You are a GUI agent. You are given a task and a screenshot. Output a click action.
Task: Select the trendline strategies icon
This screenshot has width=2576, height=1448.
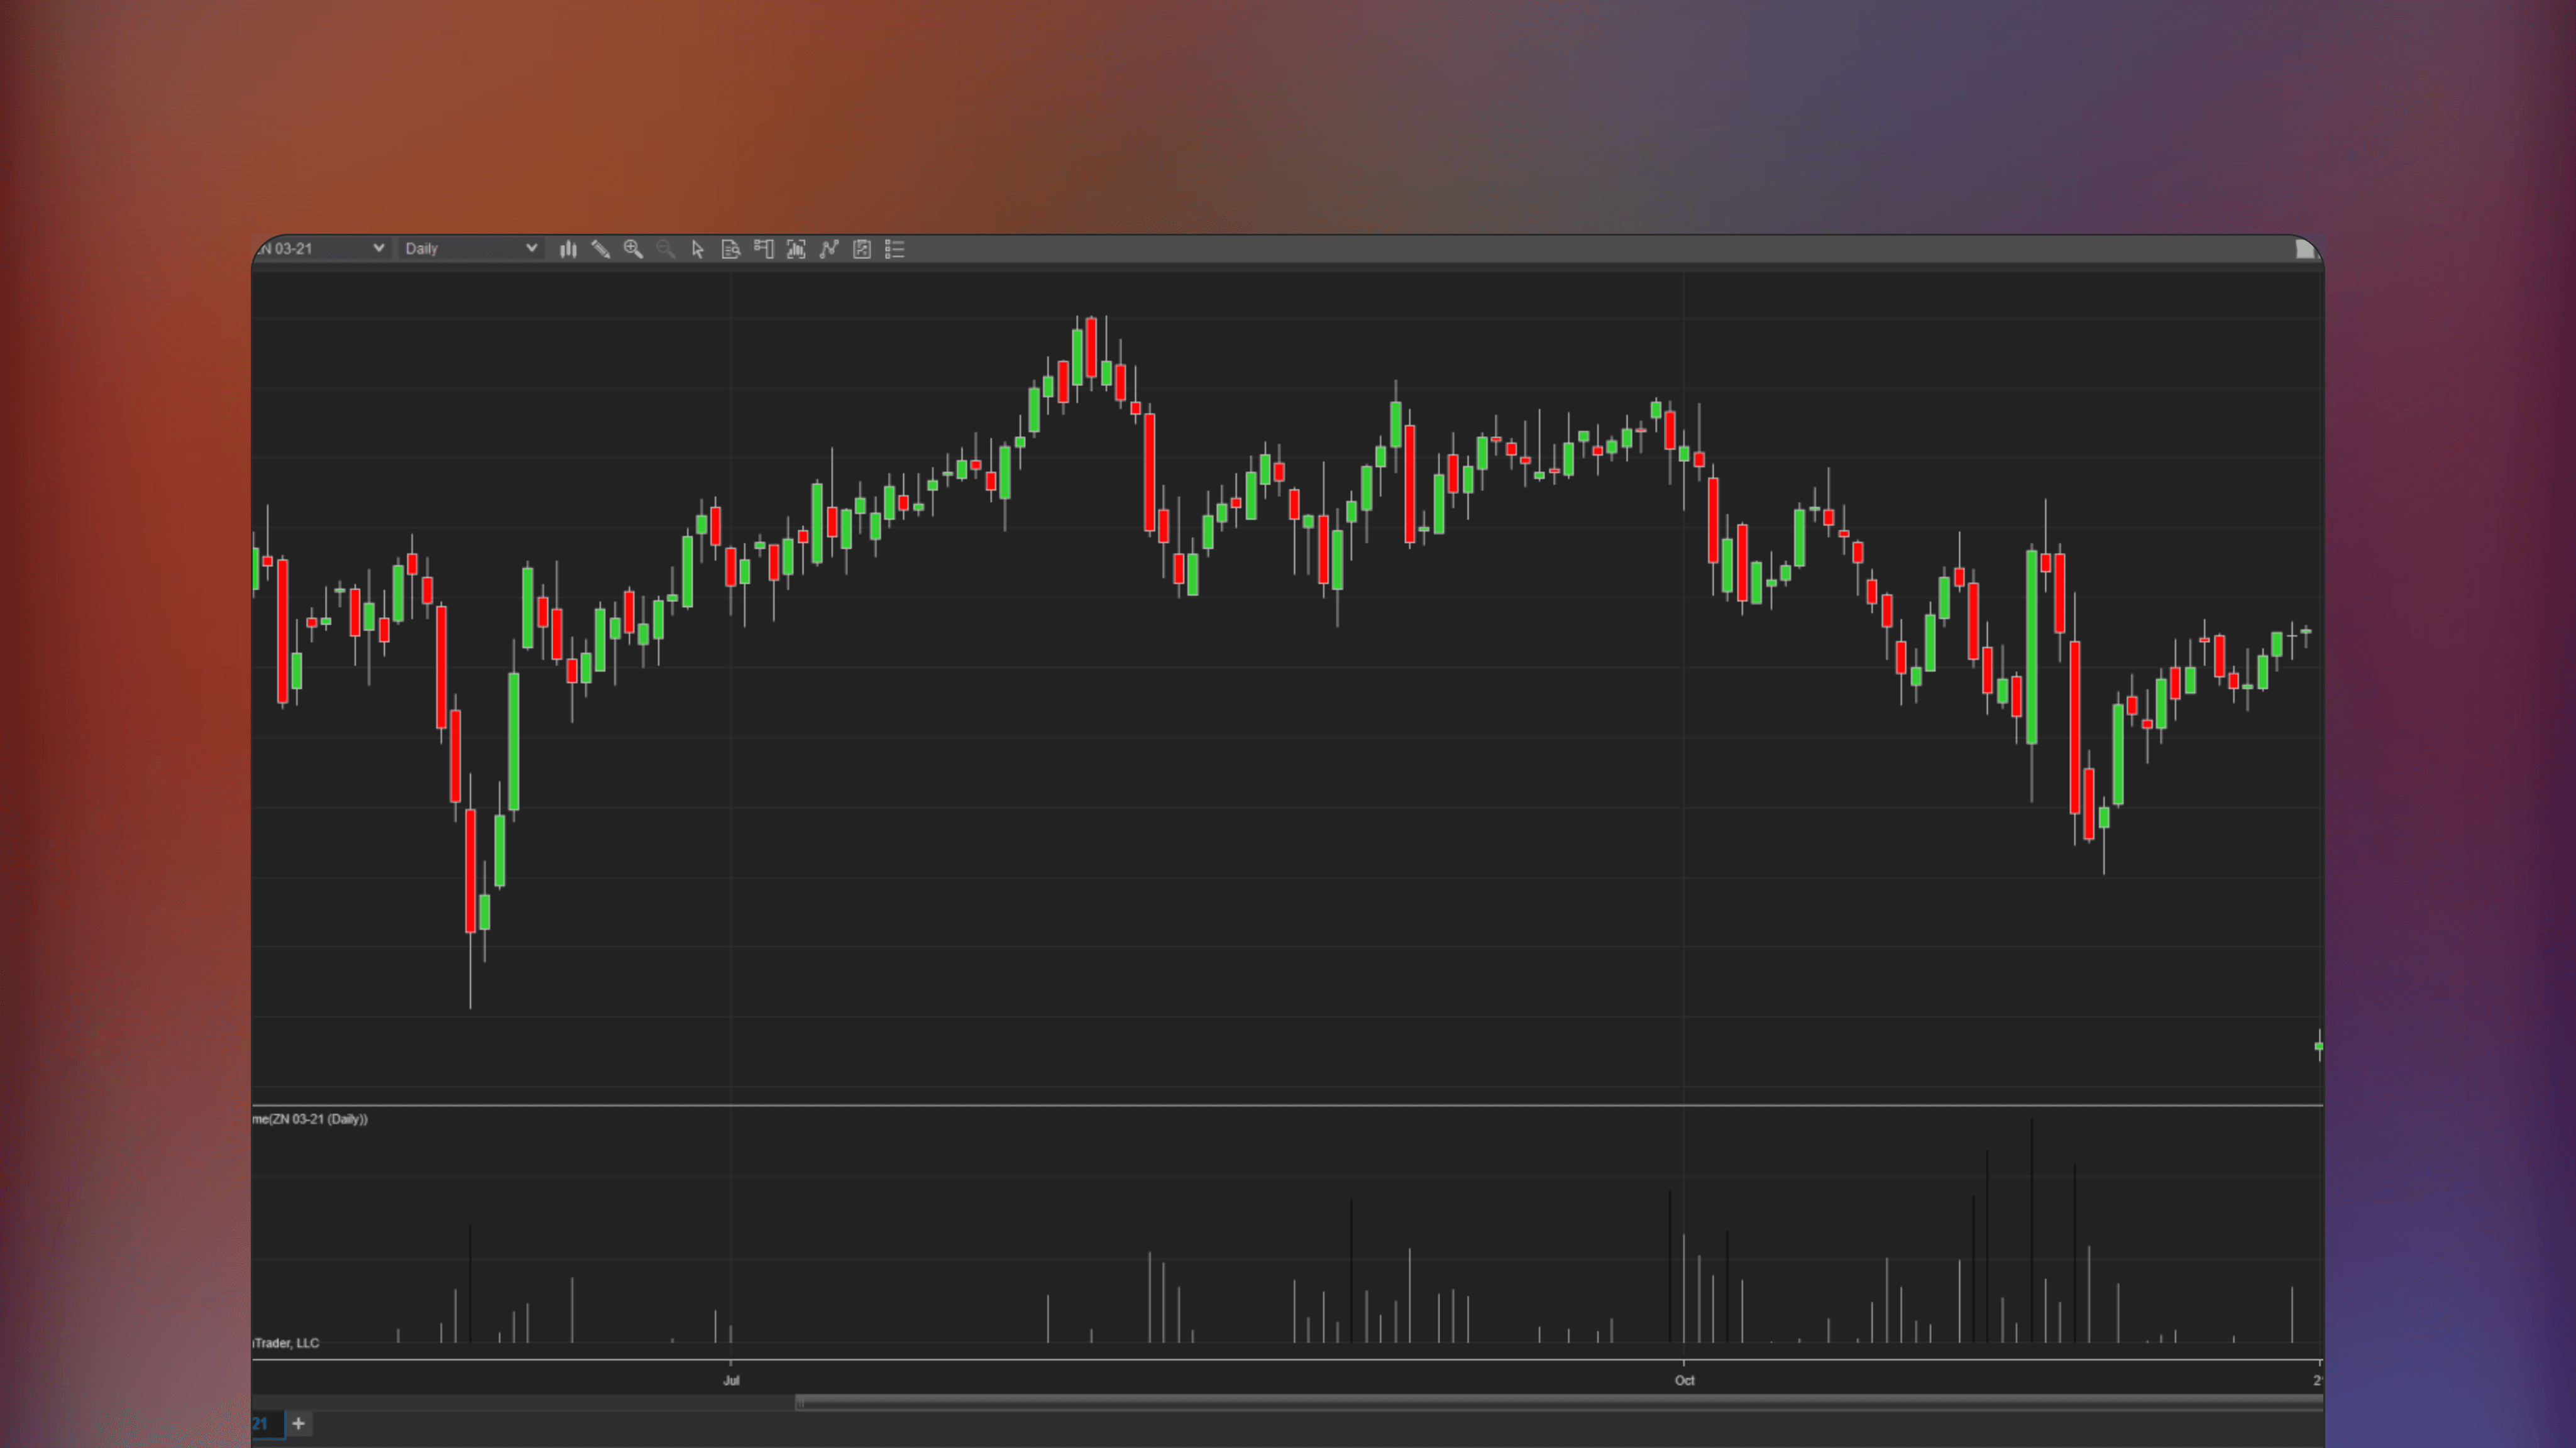point(828,249)
